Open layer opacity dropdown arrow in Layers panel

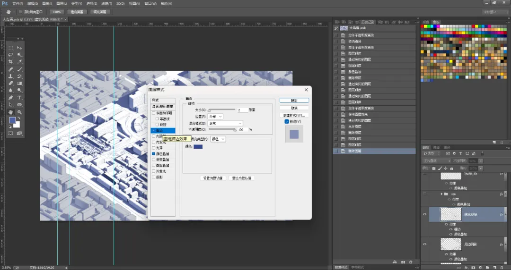pyautogui.click(x=481, y=160)
